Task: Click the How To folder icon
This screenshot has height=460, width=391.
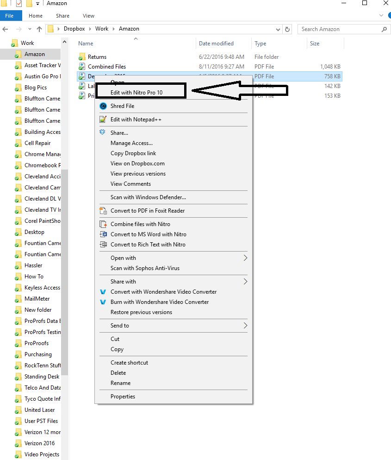Action: [18, 277]
